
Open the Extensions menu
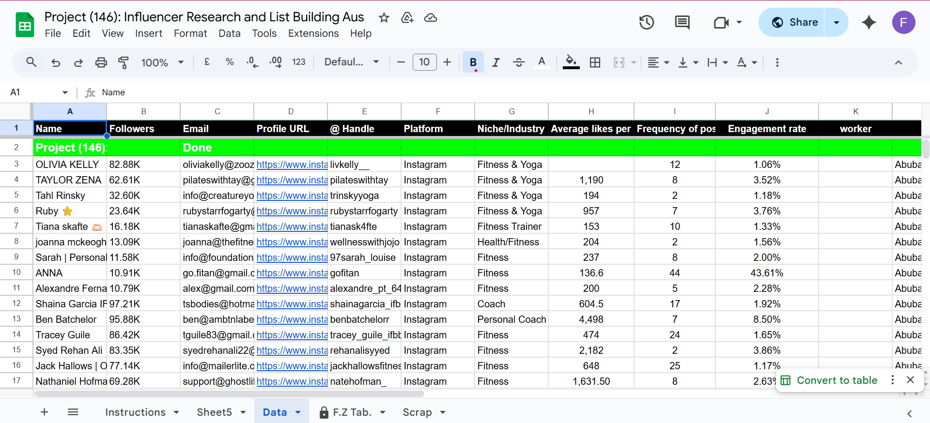(x=313, y=33)
